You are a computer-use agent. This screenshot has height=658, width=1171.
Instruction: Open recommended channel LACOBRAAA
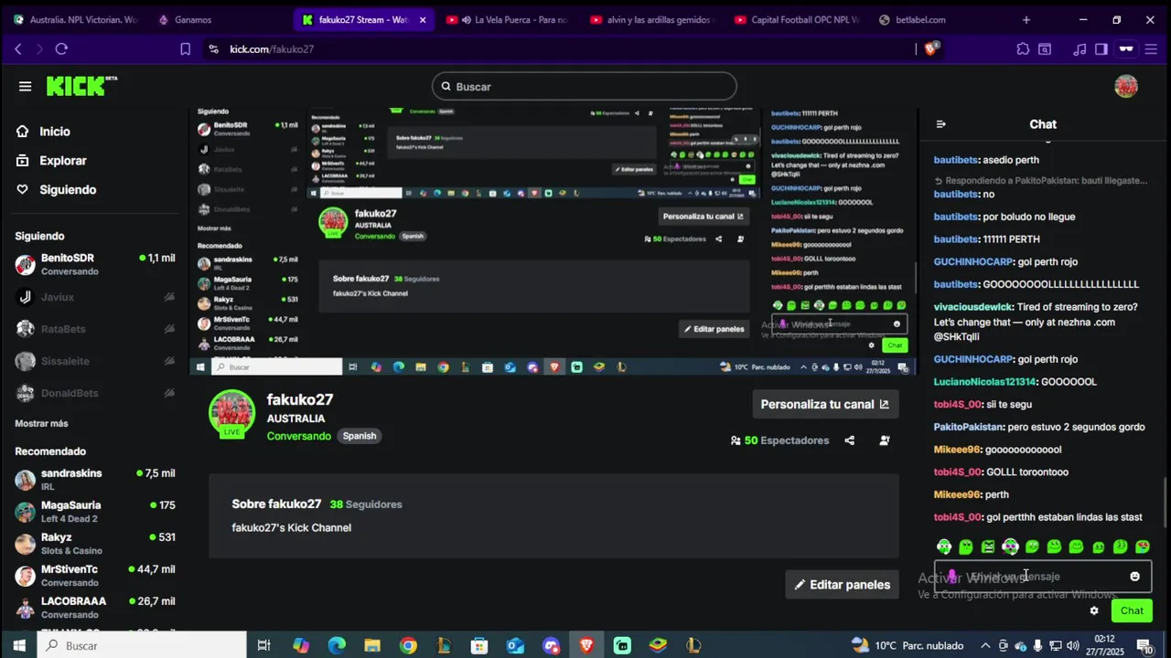coord(95,608)
